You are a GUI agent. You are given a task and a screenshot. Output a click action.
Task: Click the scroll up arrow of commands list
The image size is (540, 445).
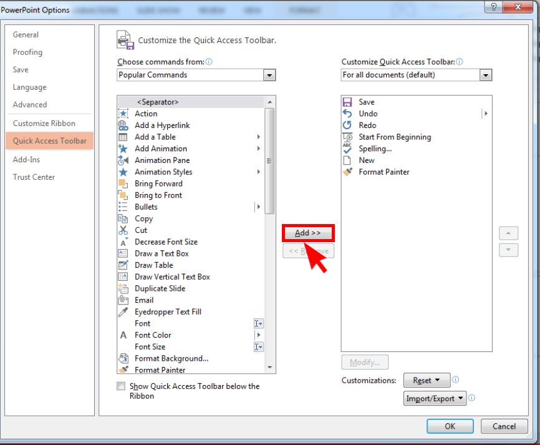pos(269,102)
